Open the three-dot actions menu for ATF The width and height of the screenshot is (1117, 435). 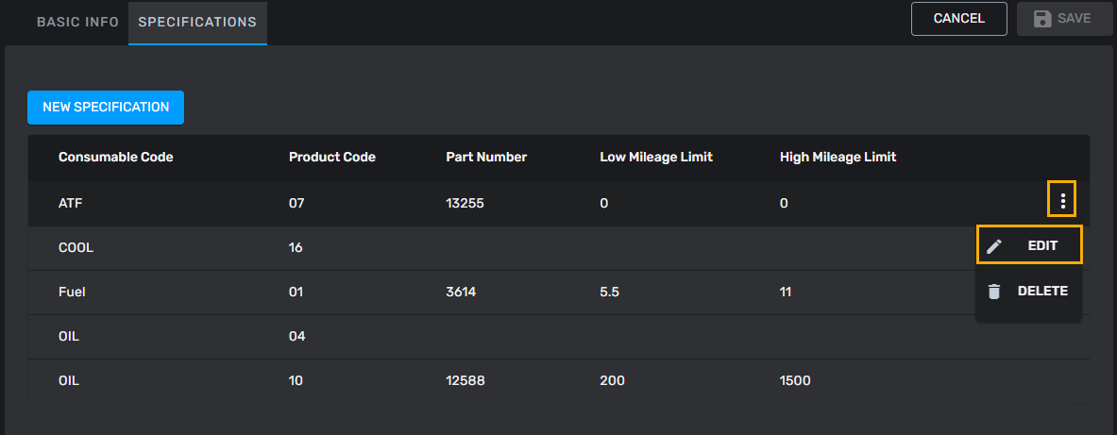pyautogui.click(x=1063, y=201)
